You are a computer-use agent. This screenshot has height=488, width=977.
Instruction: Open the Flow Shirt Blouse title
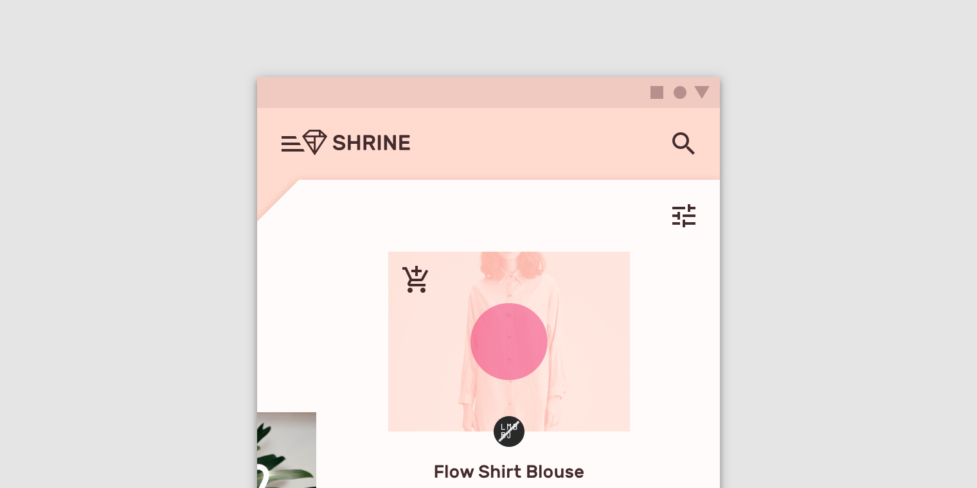pos(509,472)
